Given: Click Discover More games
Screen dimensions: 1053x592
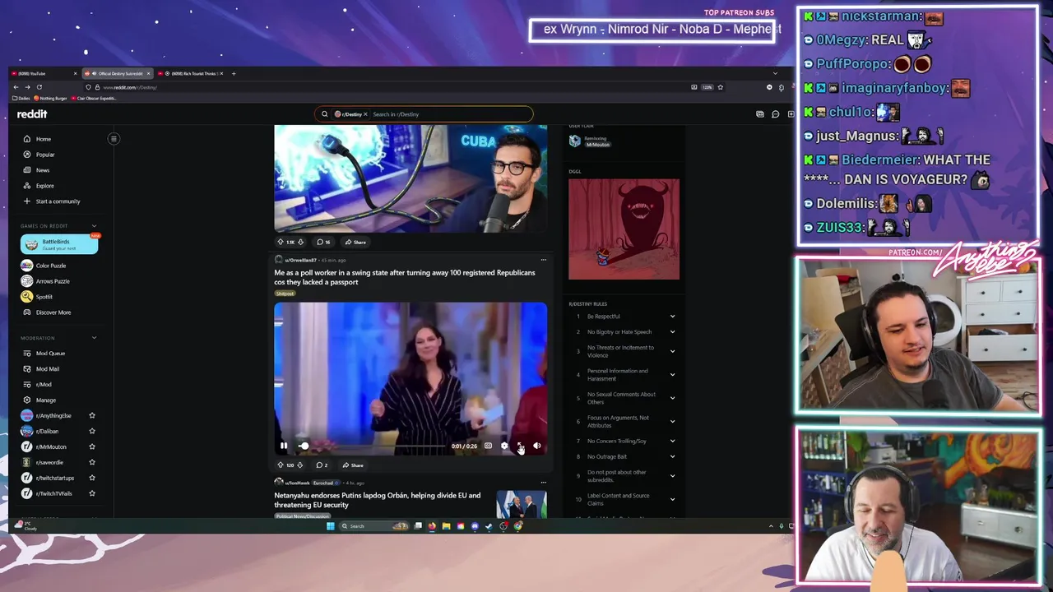Looking at the screenshot, I should 47,312.
